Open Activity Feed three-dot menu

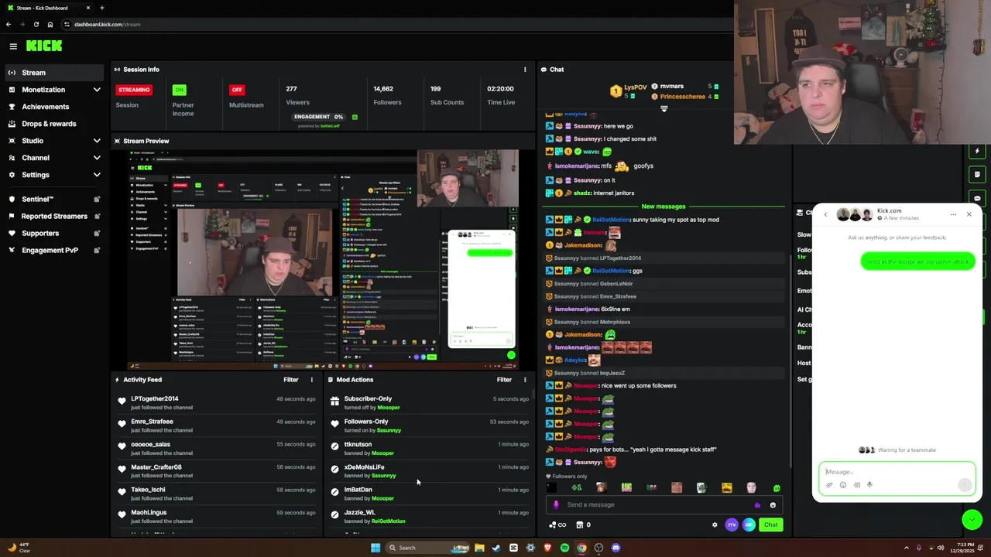click(x=312, y=380)
